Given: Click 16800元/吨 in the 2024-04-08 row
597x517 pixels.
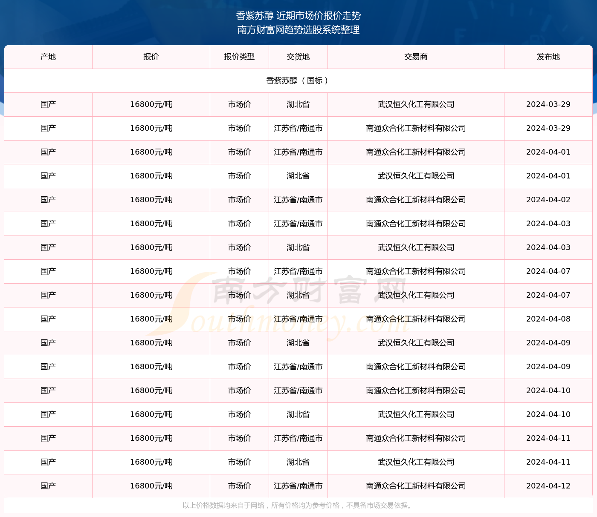Looking at the screenshot, I should [x=151, y=319].
